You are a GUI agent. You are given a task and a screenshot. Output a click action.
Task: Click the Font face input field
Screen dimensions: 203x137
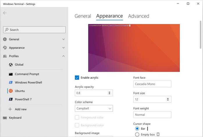click(152, 84)
